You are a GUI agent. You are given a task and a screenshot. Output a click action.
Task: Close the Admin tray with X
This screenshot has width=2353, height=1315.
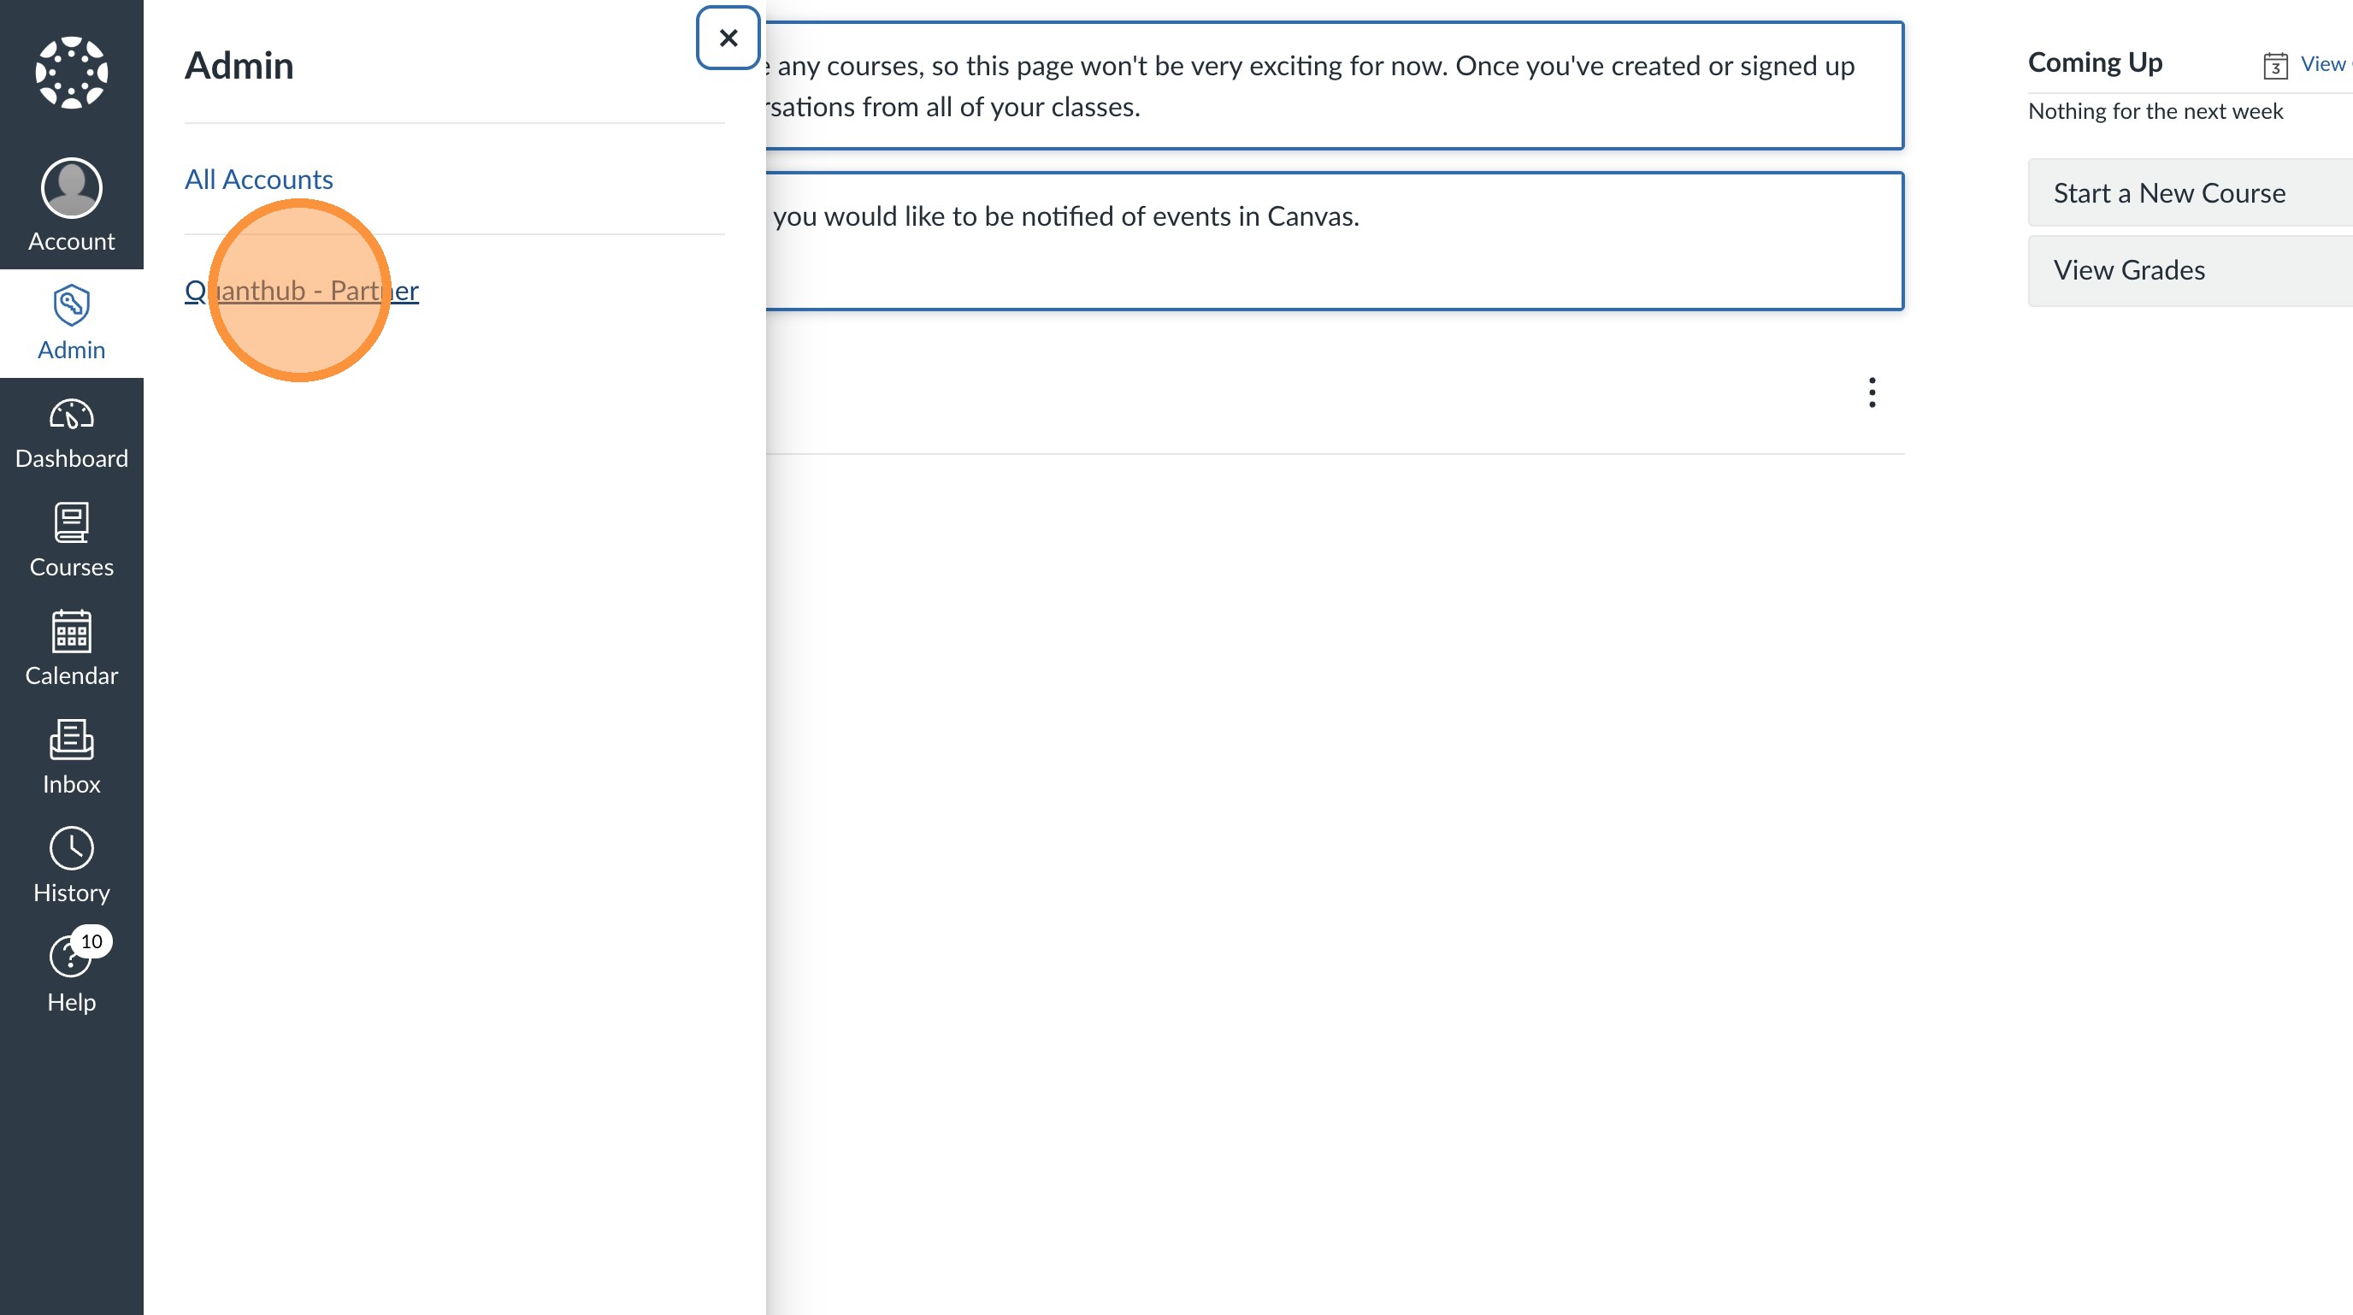point(728,38)
